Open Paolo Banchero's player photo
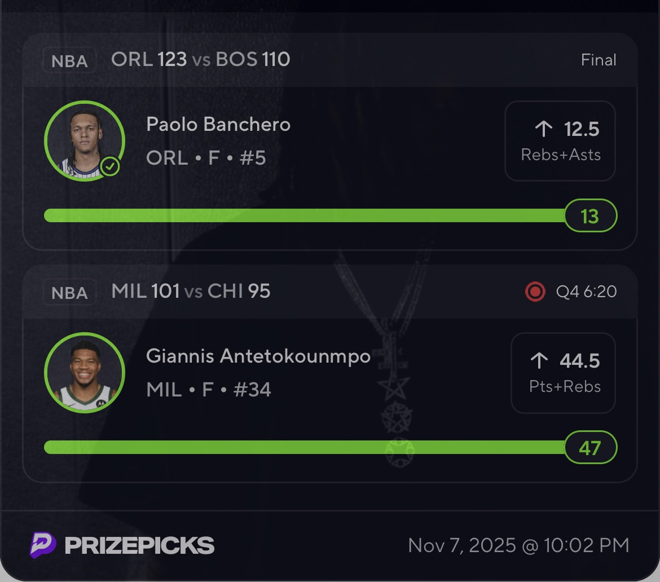Viewport: 660px width, 582px height. pos(84,140)
